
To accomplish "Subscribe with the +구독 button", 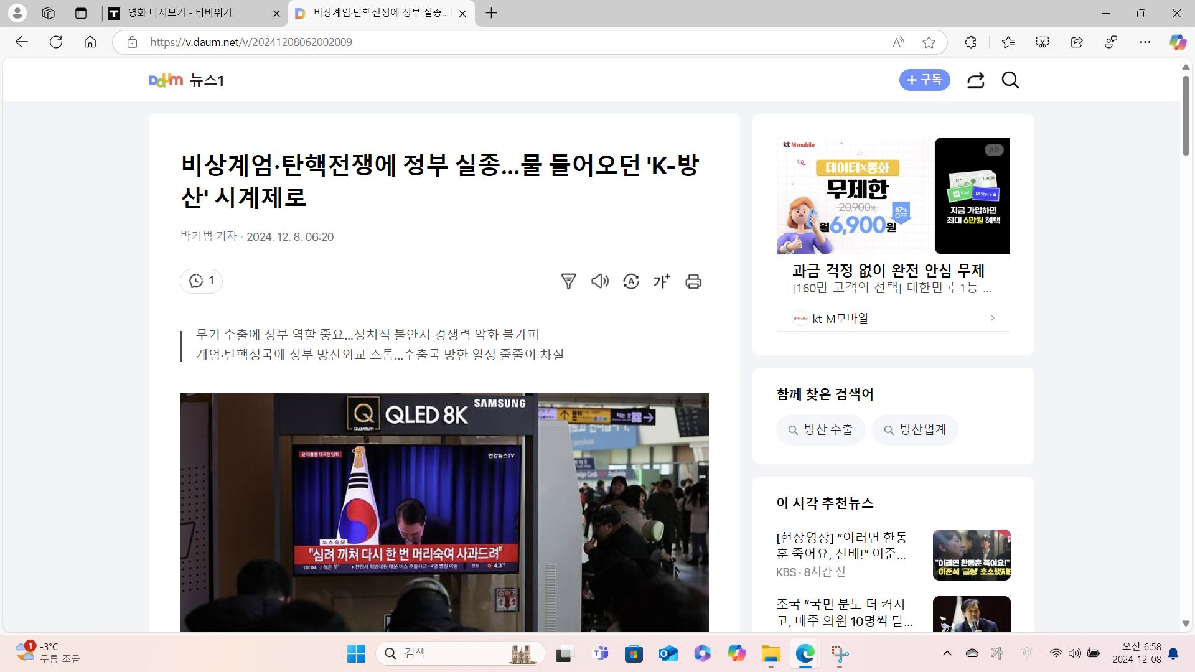I will [924, 80].
